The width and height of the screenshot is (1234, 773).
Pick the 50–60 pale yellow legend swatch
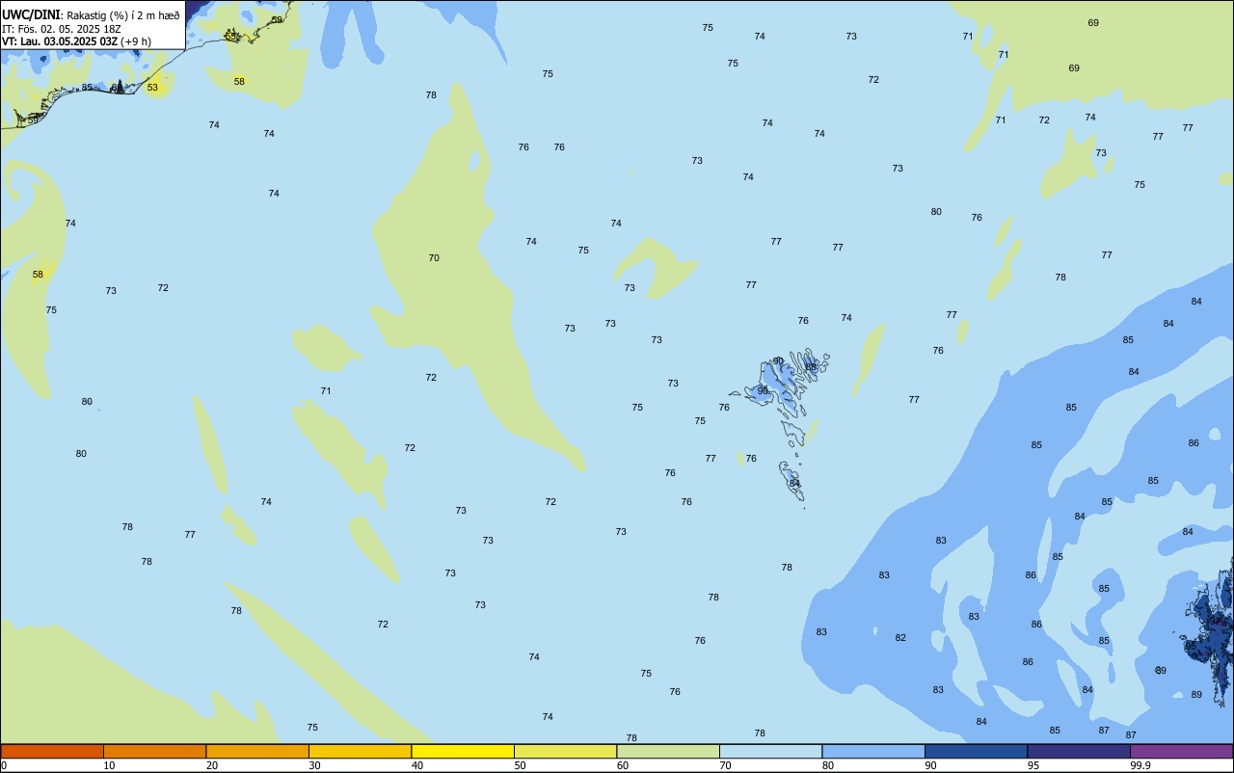(565, 751)
